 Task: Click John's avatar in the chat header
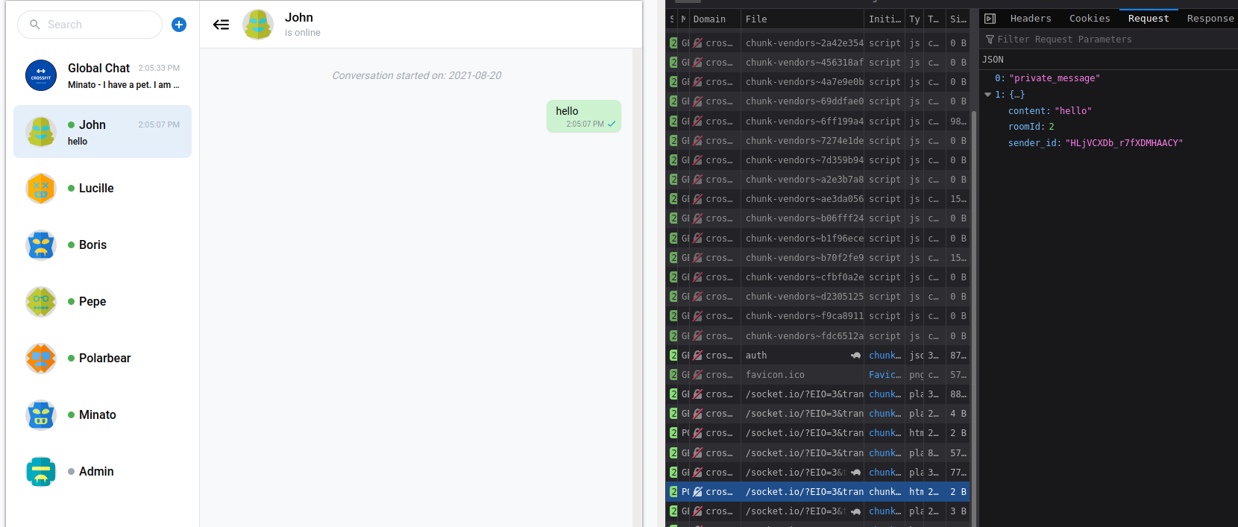pyautogui.click(x=258, y=25)
